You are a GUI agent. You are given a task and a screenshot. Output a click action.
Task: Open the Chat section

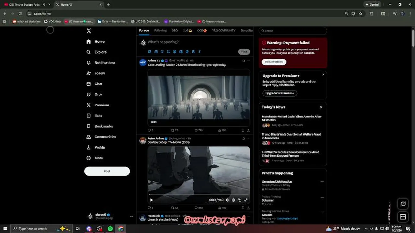[x=94, y=84]
